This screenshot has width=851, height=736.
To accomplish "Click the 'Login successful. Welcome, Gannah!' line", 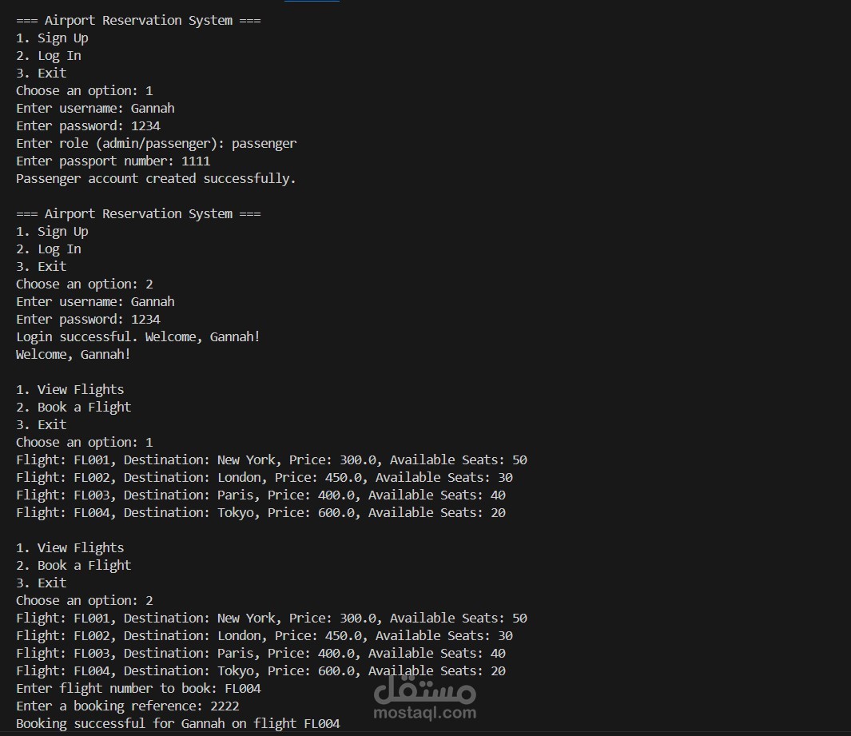I will 138,336.
